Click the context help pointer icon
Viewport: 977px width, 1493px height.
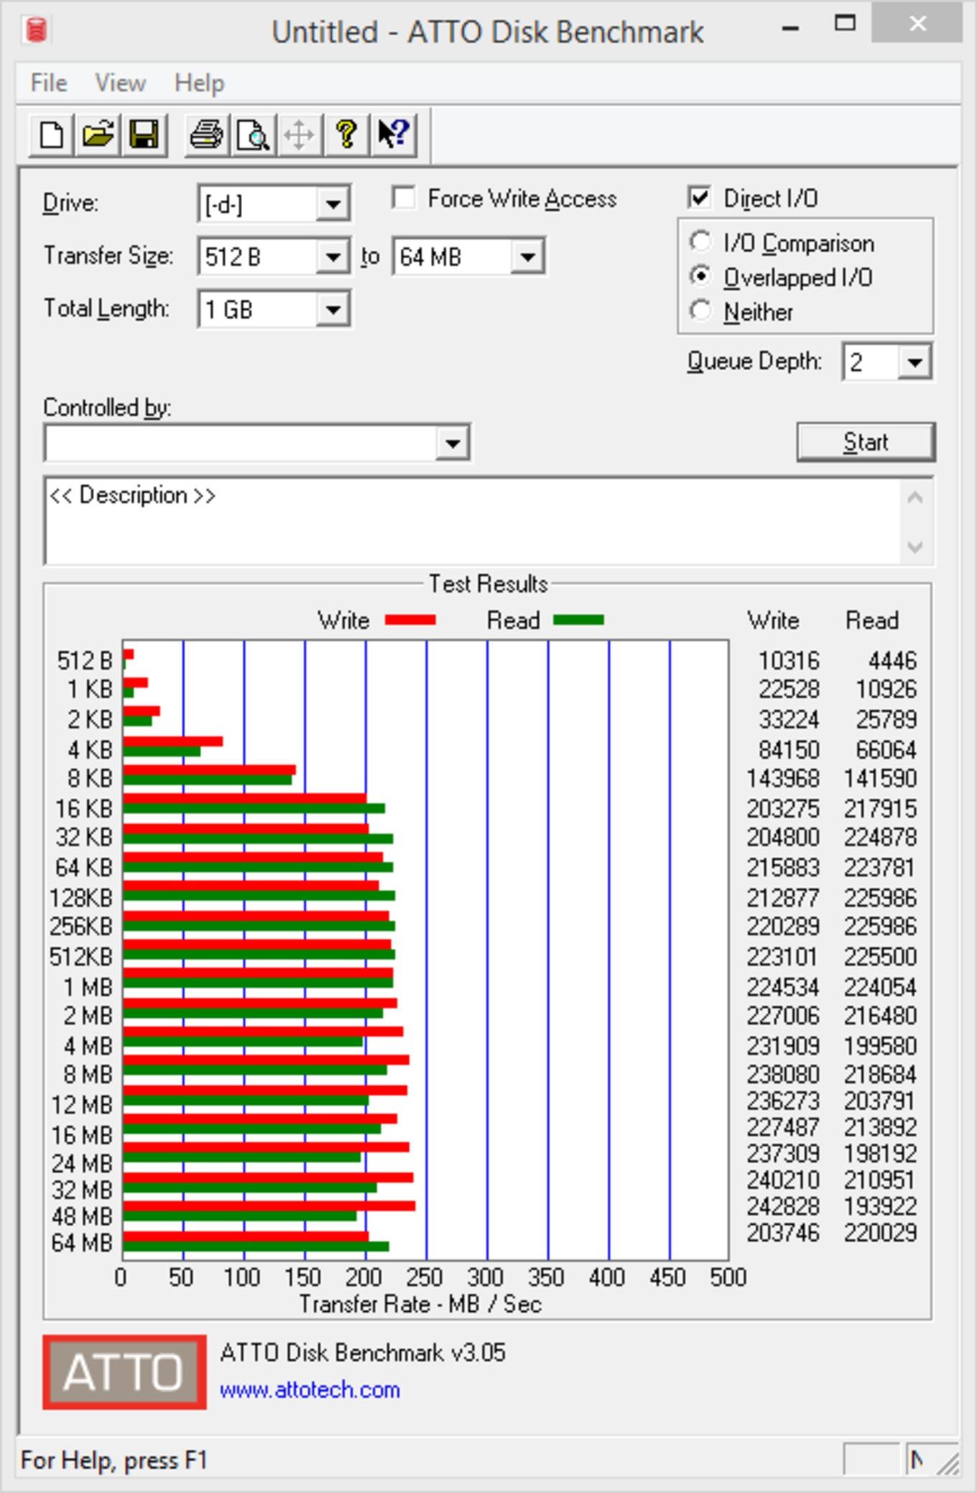(x=393, y=134)
